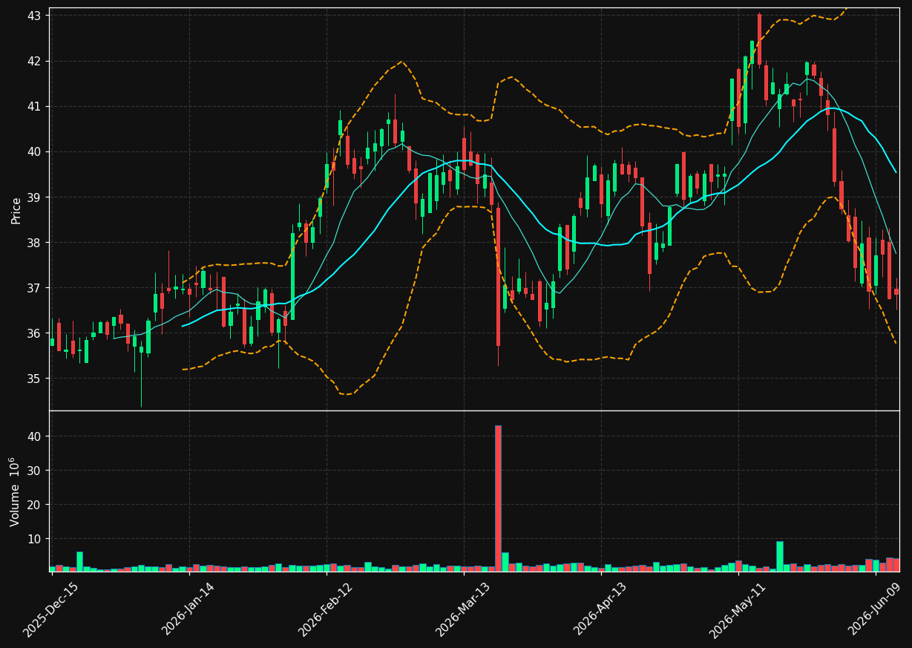Viewport: 912px width, 648px height.
Task: Click the tallest red volume spike bar
Action: [498, 498]
